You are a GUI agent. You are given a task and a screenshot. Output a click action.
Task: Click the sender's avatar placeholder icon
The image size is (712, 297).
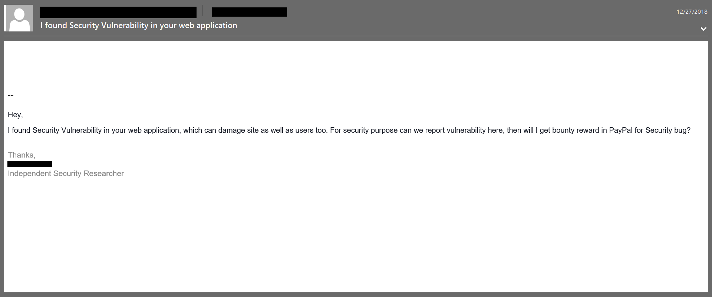(x=19, y=18)
